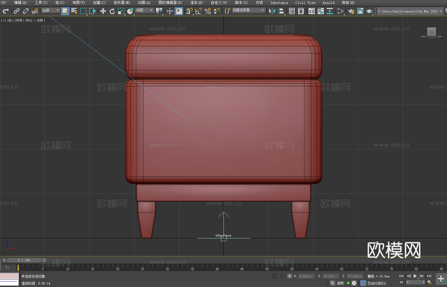The height and width of the screenshot is (287, 447).
Task: Open the 编辑(E) menu
Action: click(x=20, y=3)
